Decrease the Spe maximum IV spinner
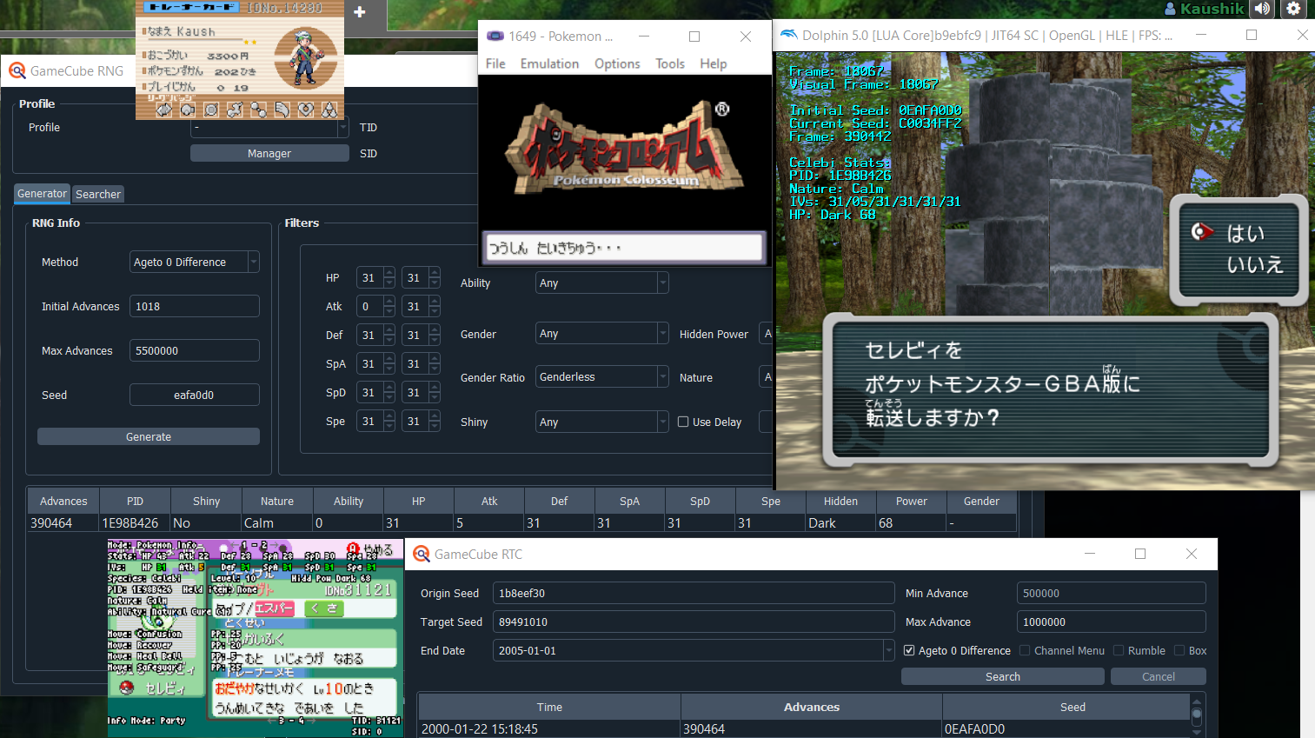 [435, 427]
